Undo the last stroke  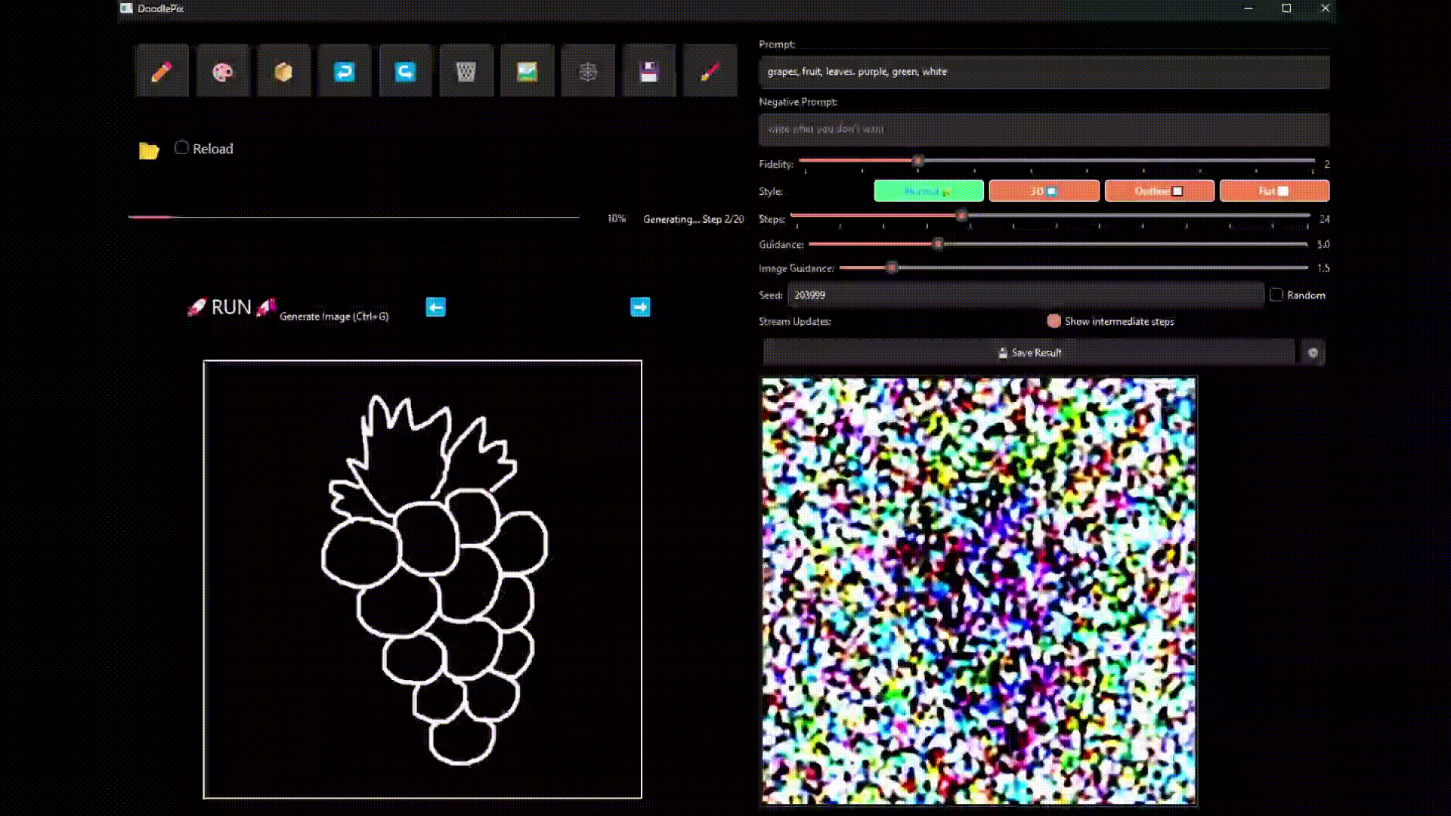pos(345,71)
